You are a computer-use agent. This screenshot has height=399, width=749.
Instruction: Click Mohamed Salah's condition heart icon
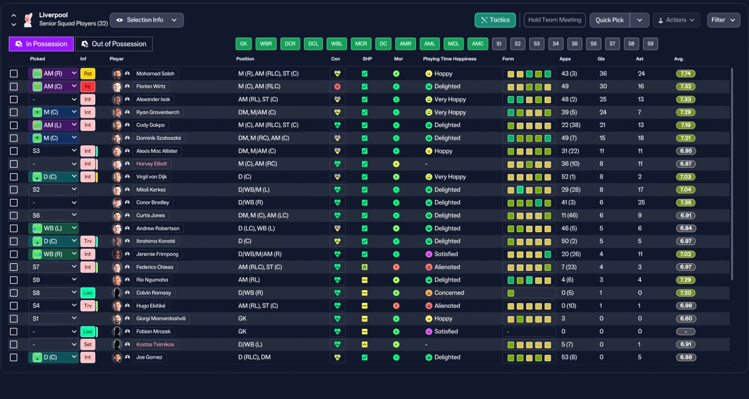tap(337, 74)
